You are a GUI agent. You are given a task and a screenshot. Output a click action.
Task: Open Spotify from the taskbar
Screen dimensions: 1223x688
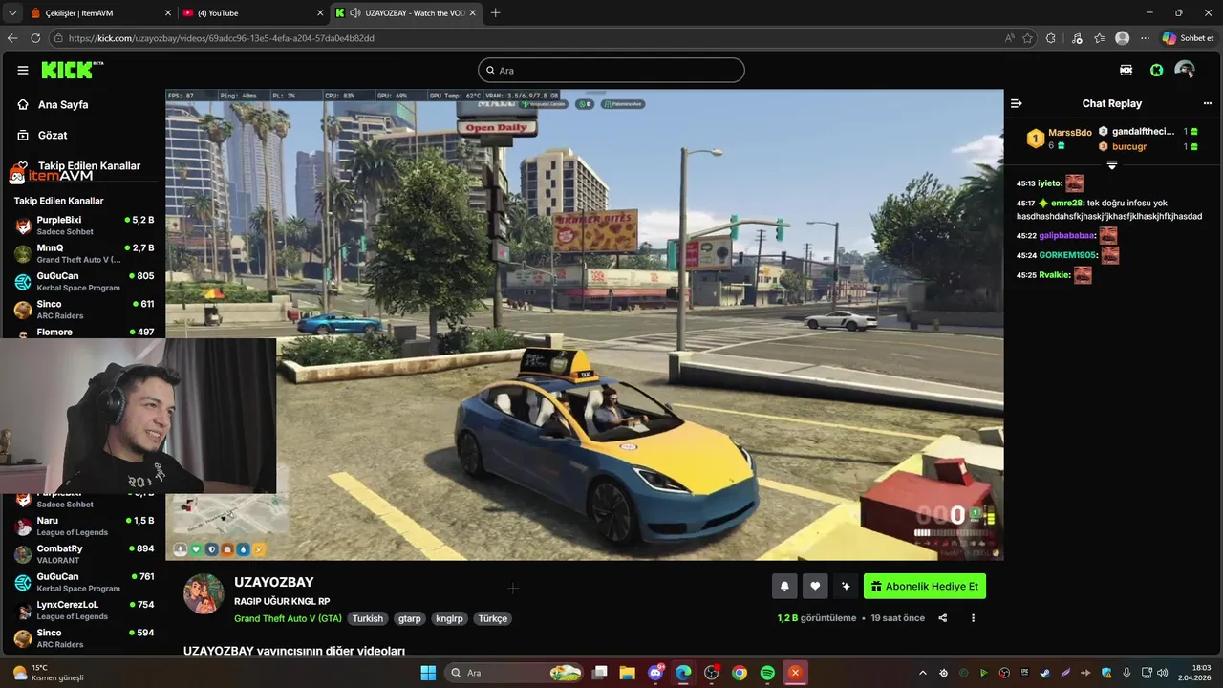pyautogui.click(x=767, y=673)
